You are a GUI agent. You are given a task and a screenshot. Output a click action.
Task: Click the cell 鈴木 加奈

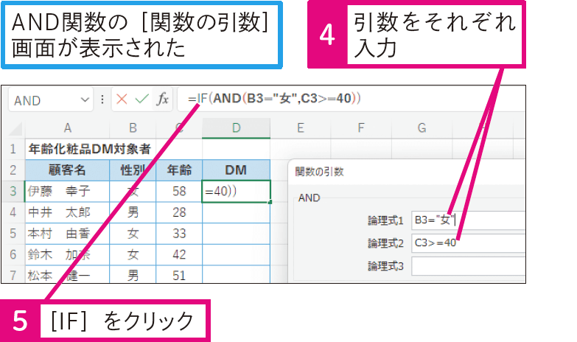[x=67, y=254]
